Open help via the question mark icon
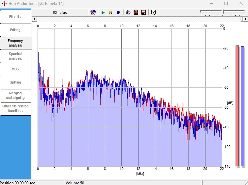Image resolution: width=248 pixels, height=185 pixels. [x=154, y=12]
